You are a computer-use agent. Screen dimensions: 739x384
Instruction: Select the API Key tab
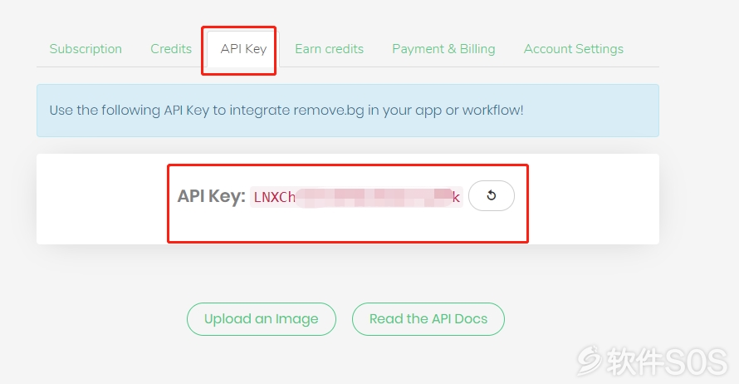[243, 49]
